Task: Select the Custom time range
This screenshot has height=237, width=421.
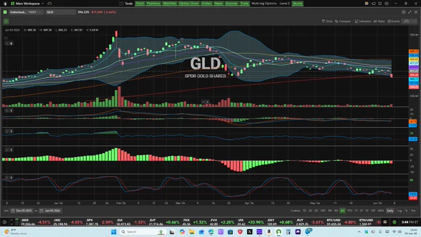Action: (x=295, y=210)
